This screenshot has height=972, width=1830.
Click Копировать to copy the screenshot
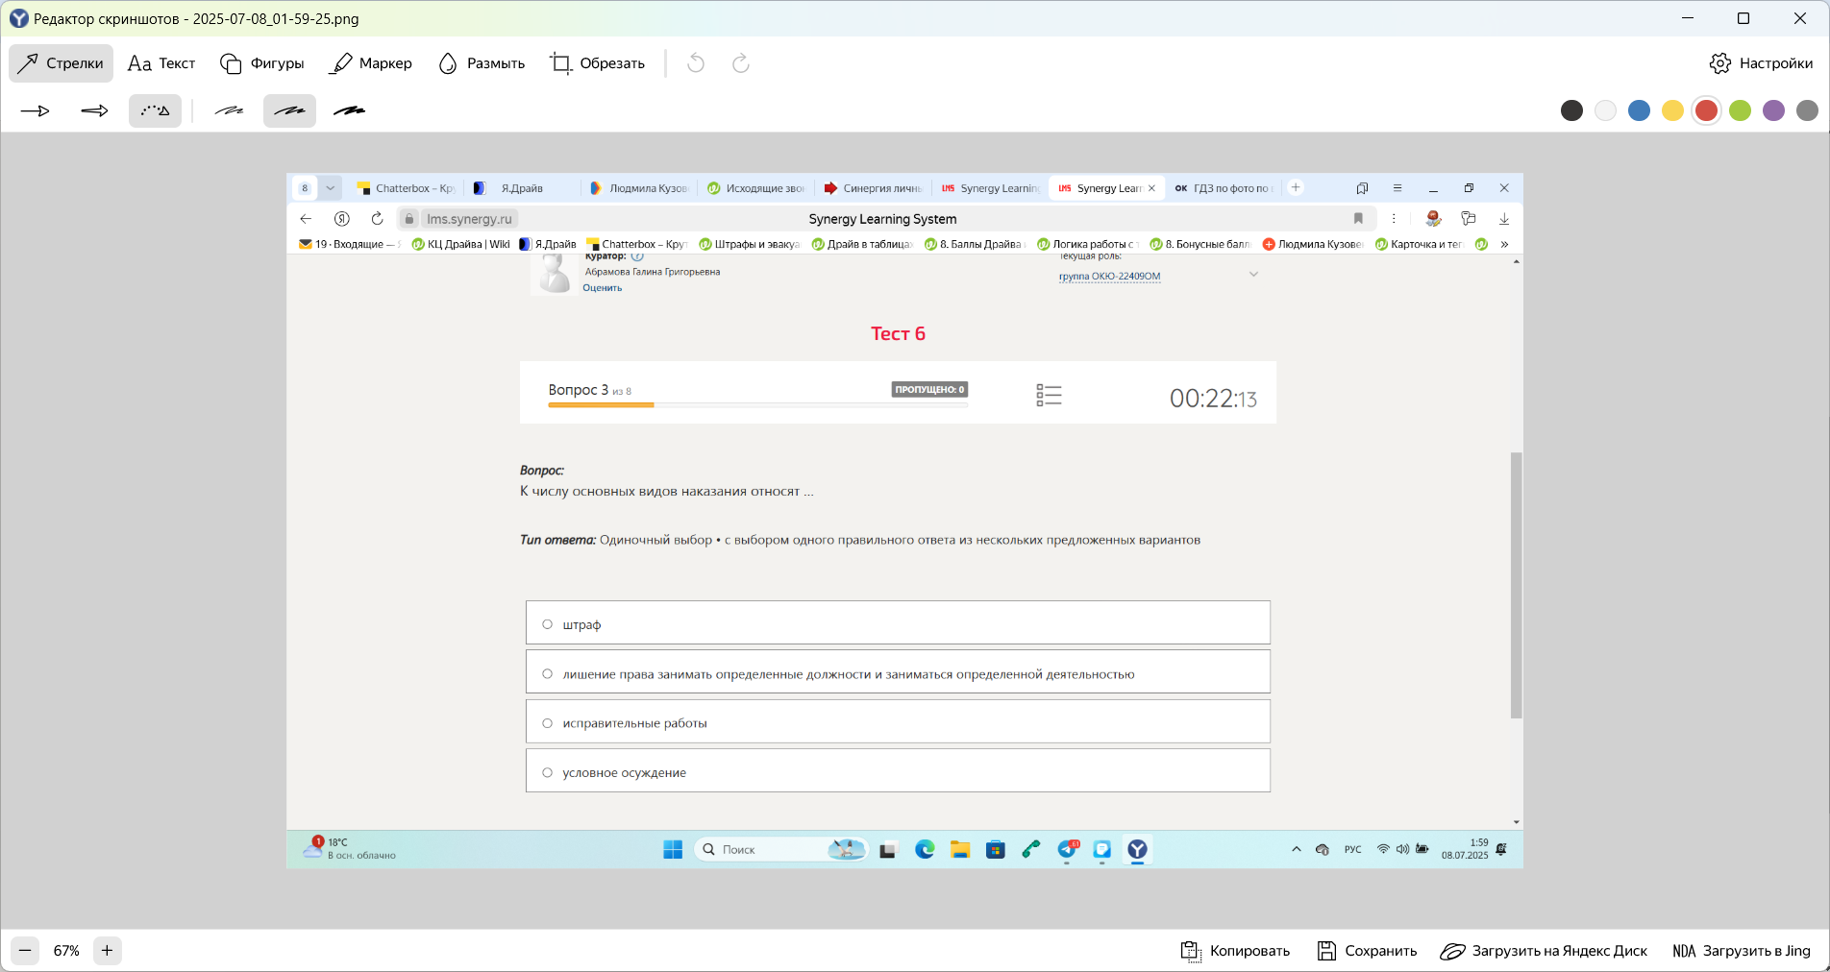click(x=1235, y=951)
